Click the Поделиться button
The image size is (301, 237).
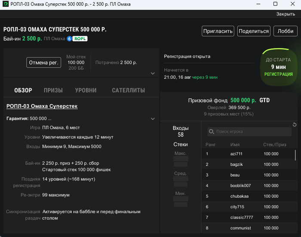(x=254, y=31)
